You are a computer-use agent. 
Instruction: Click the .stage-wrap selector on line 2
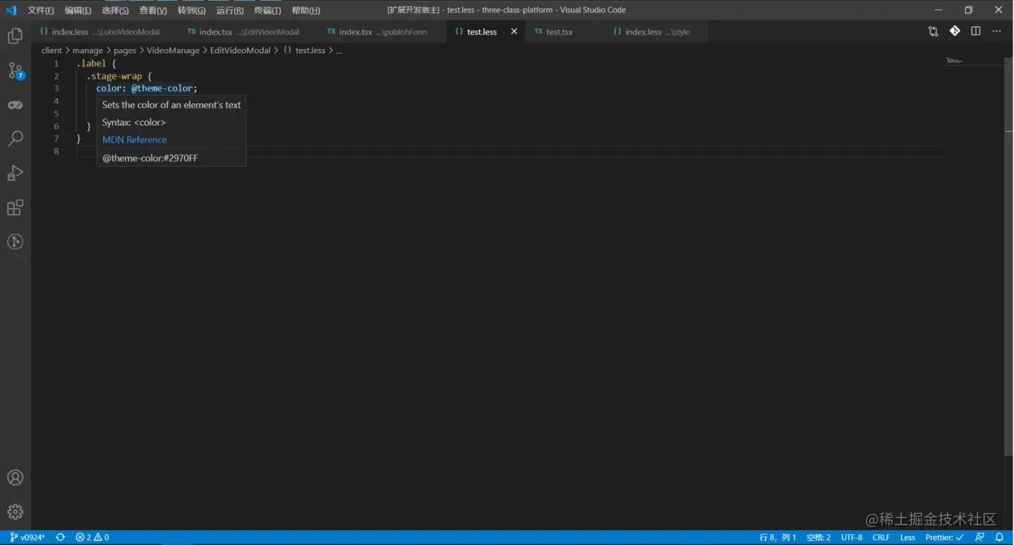(114, 76)
